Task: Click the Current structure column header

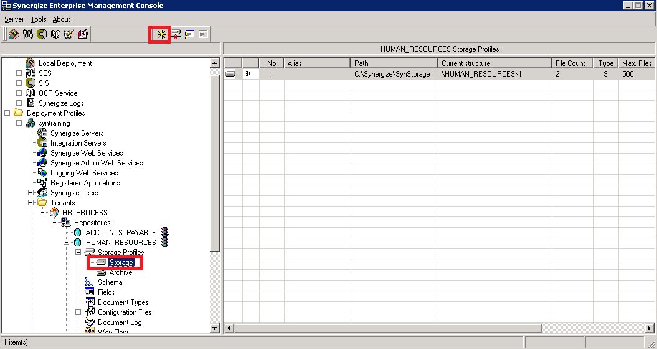Action: 494,63
